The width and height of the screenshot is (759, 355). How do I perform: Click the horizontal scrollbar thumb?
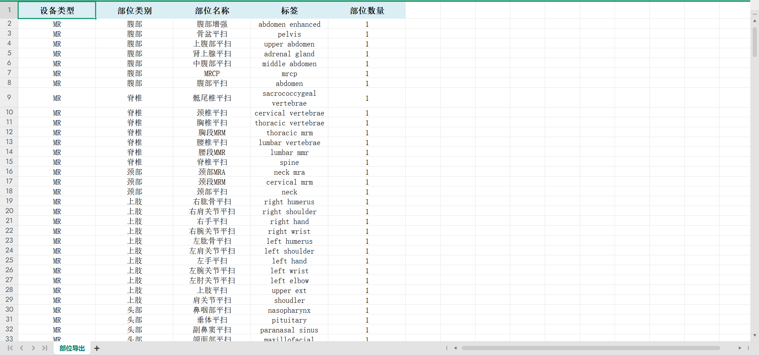click(x=590, y=348)
